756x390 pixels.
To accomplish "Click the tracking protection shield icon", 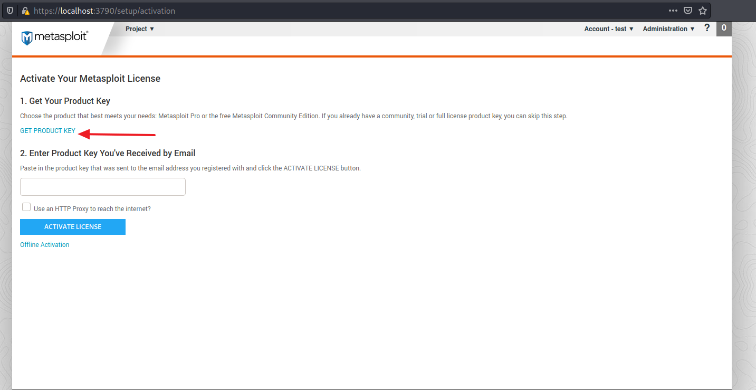I will [x=10, y=11].
